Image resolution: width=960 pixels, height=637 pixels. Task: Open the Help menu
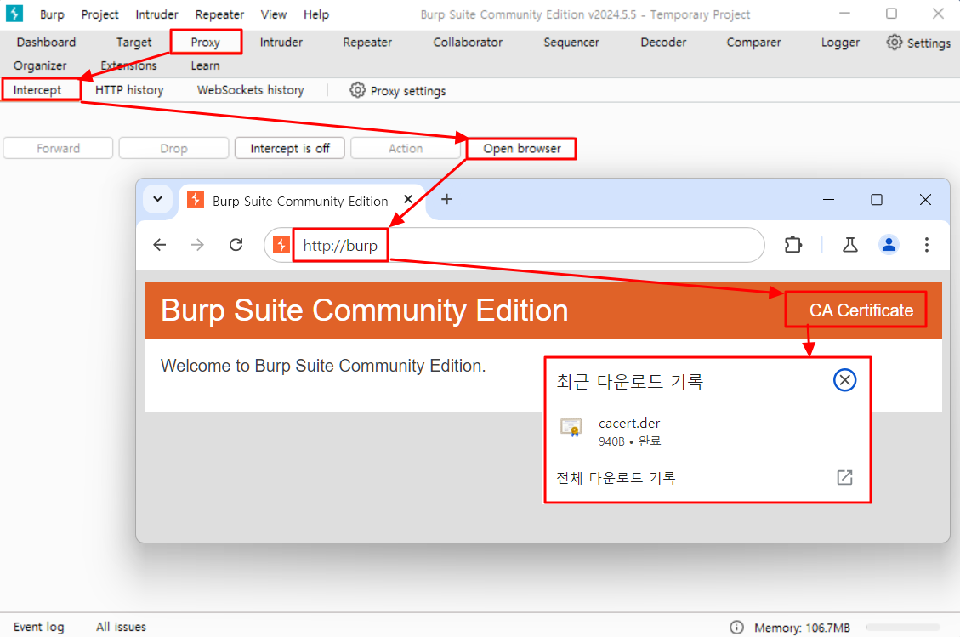[x=316, y=14]
